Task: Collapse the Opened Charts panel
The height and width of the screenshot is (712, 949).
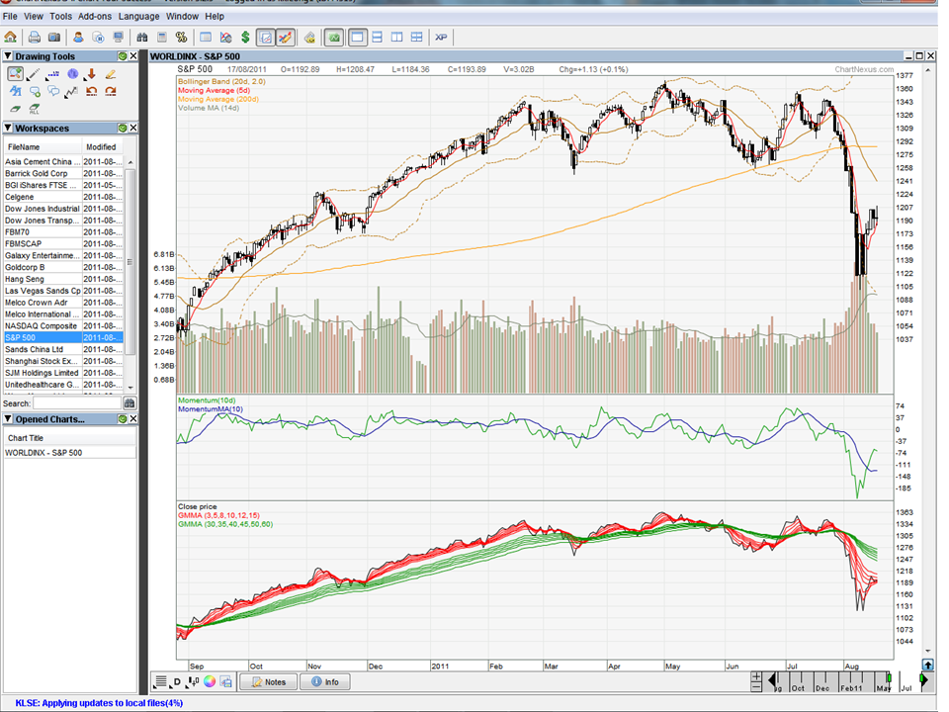Action: [7, 418]
